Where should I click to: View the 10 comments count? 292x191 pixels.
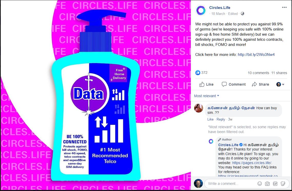[258, 73]
